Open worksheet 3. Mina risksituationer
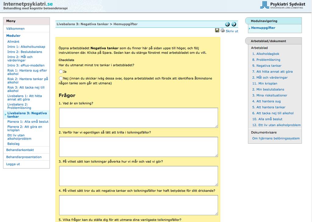 tap(270, 96)
